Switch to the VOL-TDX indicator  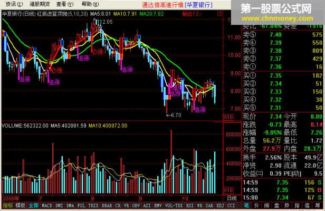point(174,205)
